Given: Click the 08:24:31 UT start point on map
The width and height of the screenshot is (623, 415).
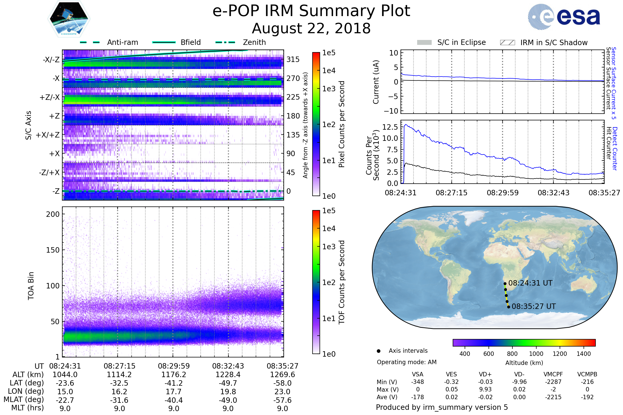Looking at the screenshot, I should click(505, 283).
